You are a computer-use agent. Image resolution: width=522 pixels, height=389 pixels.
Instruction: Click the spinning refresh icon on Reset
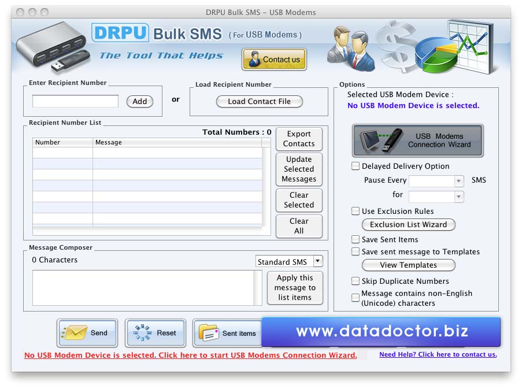click(x=142, y=332)
